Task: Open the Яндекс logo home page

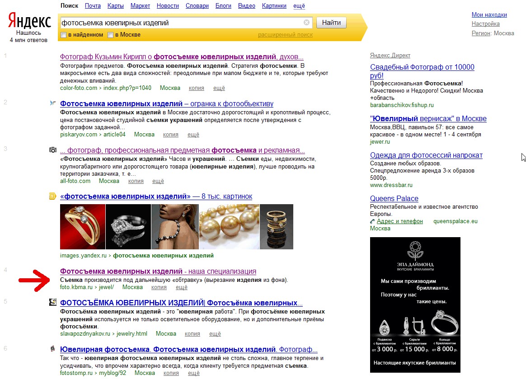Action: click(29, 21)
